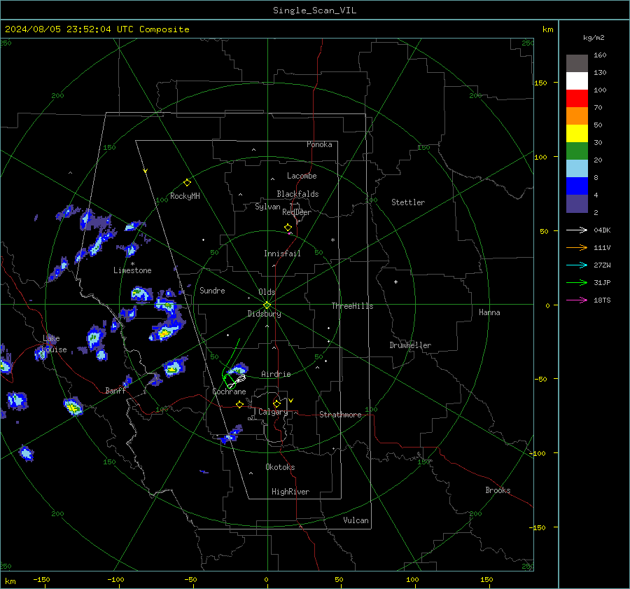
Task: Click the 2024/08/05 23:52:04 UTC Composite timestamp
Action: pos(97,29)
